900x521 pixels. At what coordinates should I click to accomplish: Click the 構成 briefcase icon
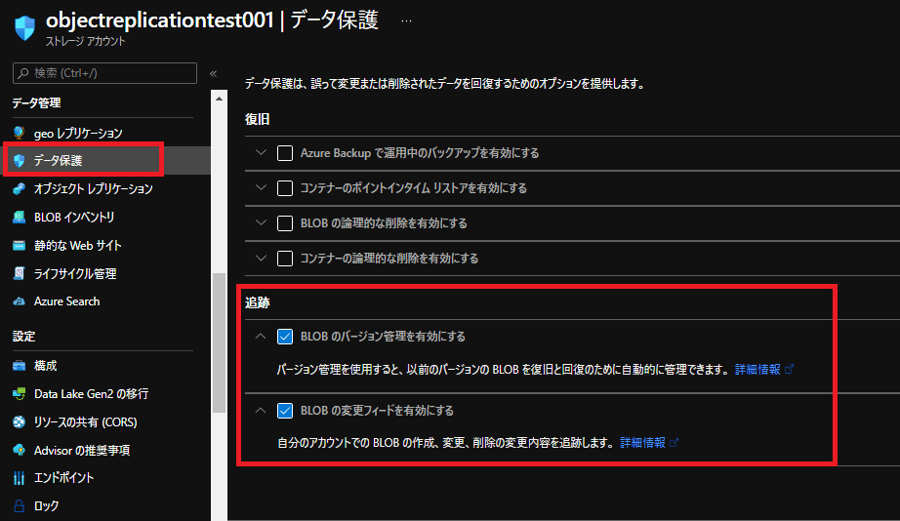click(19, 366)
